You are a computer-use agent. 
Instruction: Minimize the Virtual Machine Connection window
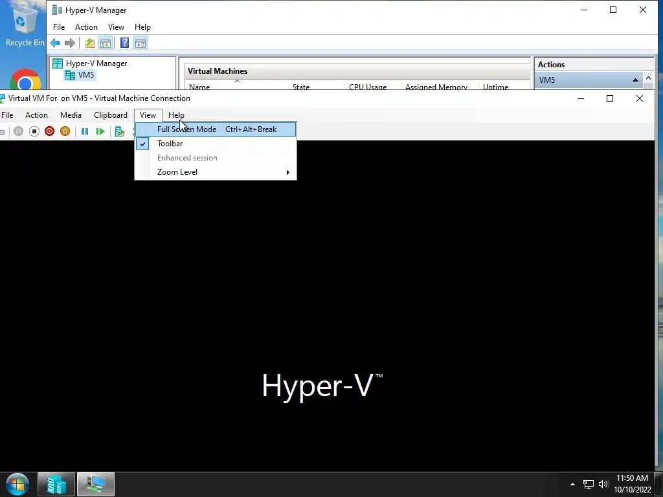(x=581, y=98)
